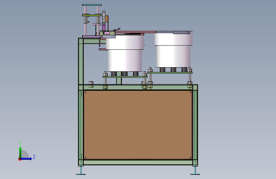
Task: Click the blue Z axis arrow
Action: point(26,159)
